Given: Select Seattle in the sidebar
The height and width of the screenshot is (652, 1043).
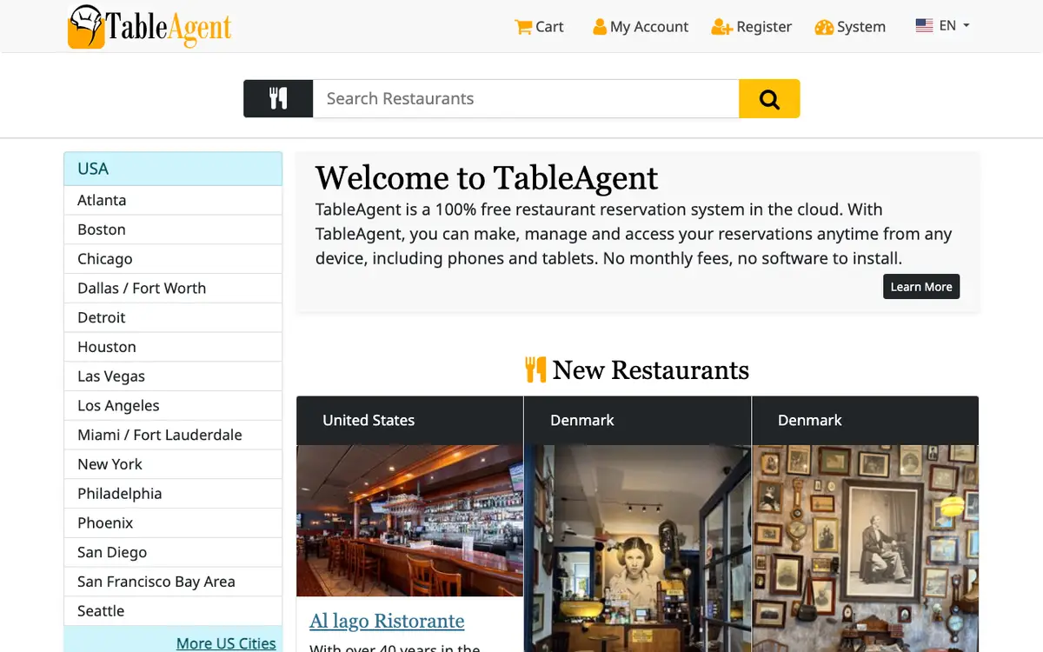Looking at the screenshot, I should (x=173, y=611).
